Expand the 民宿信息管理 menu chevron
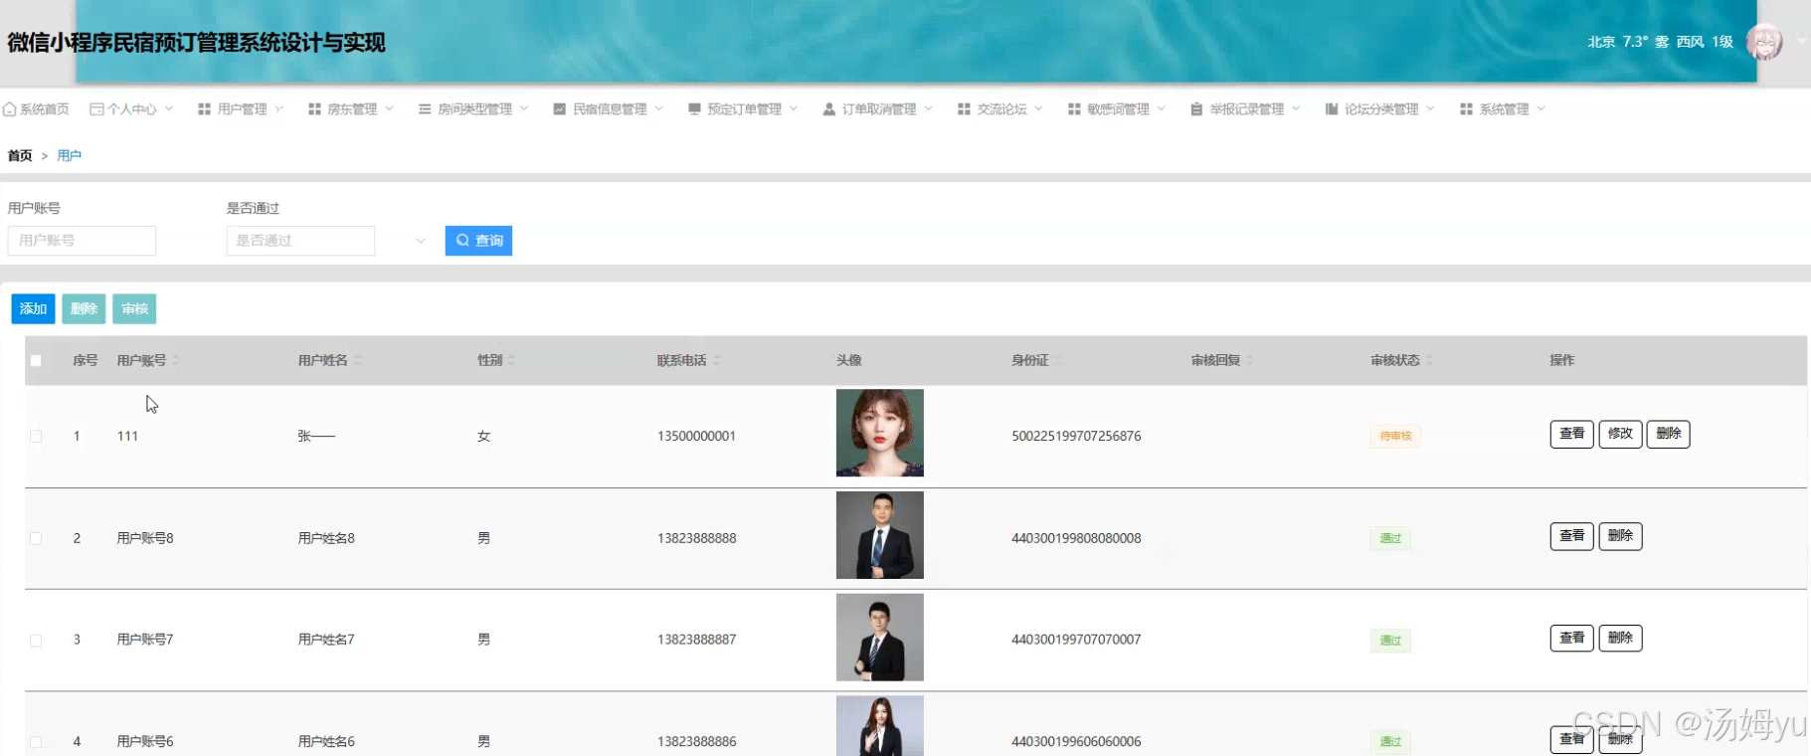The image size is (1811, 756). click(x=658, y=109)
